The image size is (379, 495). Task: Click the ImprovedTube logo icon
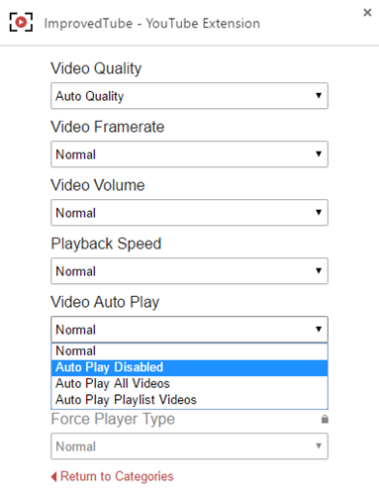(x=21, y=22)
